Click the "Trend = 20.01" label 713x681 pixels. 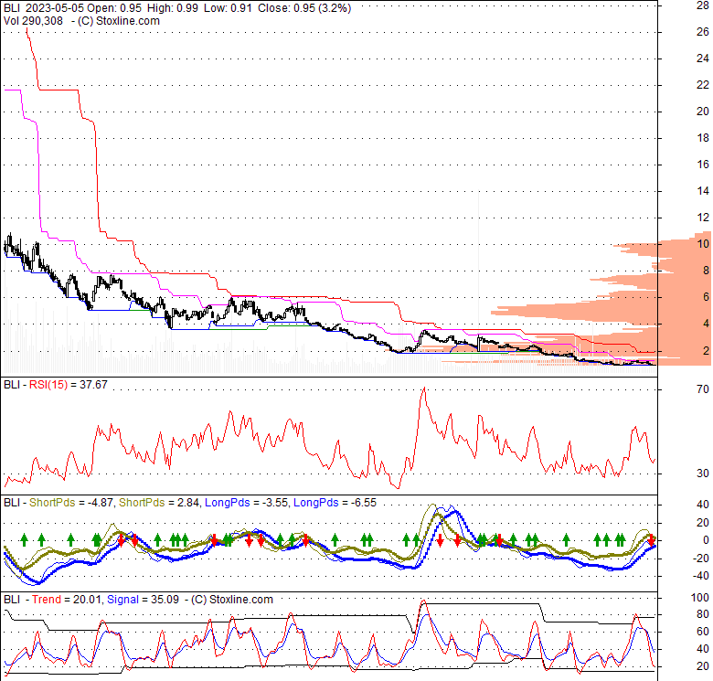(67, 599)
